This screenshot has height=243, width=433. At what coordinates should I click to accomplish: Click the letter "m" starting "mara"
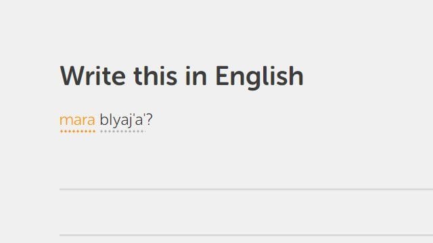coord(65,121)
